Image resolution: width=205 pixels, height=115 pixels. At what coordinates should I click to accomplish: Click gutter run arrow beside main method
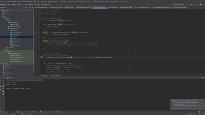[x=37, y=64]
